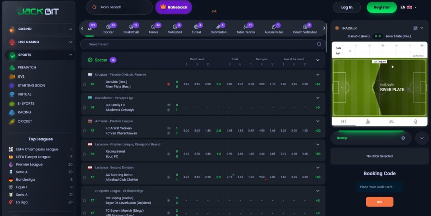Select the Futsal sport tab icon
The width and height of the screenshot is (431, 216).
click(x=196, y=27)
